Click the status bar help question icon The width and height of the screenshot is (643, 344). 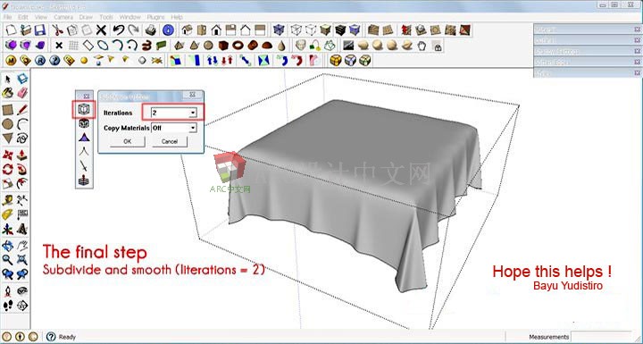(x=51, y=337)
